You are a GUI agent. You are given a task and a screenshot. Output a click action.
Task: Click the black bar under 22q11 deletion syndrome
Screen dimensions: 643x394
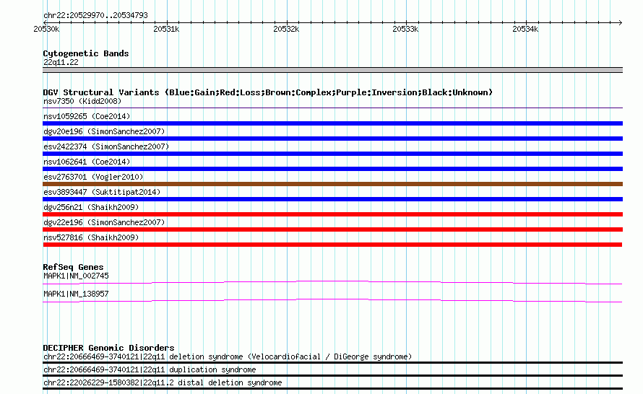click(332, 362)
